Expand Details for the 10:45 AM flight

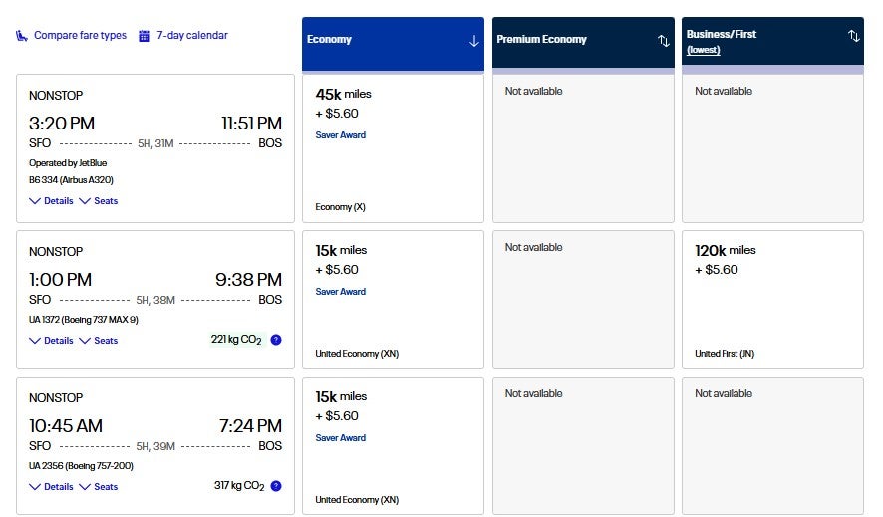pyautogui.click(x=51, y=487)
